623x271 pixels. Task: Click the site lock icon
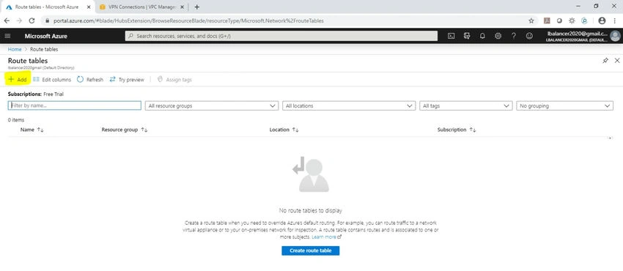(47, 21)
